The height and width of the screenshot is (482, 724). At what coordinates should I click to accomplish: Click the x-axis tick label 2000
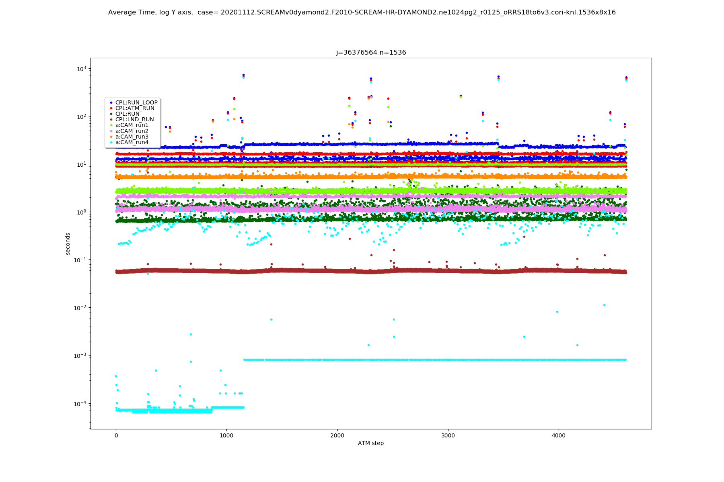pyautogui.click(x=337, y=435)
